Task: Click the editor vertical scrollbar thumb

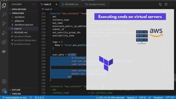Action: coord(175,78)
